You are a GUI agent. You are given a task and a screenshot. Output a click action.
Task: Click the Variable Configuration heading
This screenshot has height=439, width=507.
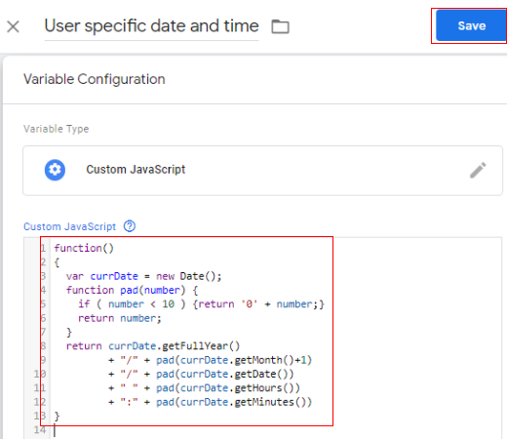95,79
